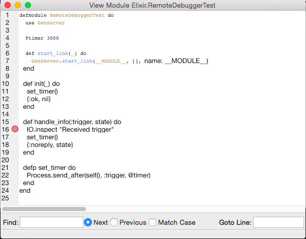Screen dimensions: 306x239
Task: Click the @timer 3000 line
Action: click(44, 38)
